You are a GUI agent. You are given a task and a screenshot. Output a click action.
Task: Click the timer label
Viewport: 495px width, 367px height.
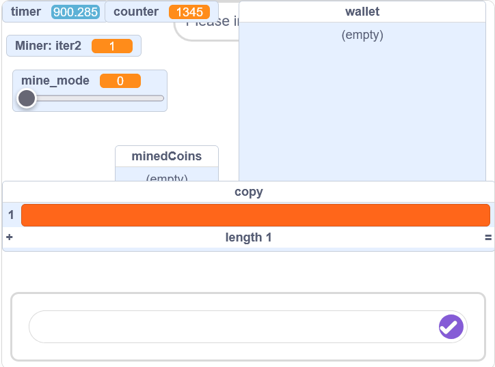point(26,12)
